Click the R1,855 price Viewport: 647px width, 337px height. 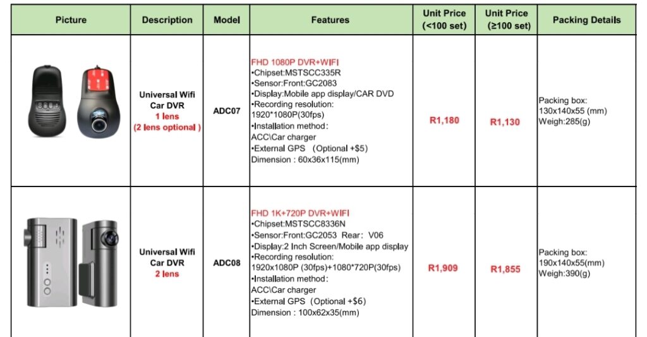[x=505, y=269]
